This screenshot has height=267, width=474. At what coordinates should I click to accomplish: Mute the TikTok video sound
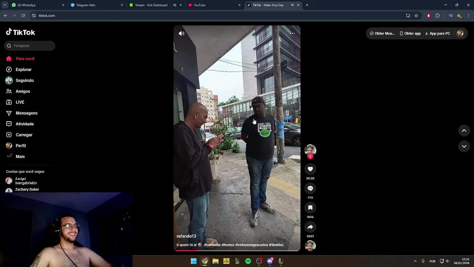[x=181, y=33]
